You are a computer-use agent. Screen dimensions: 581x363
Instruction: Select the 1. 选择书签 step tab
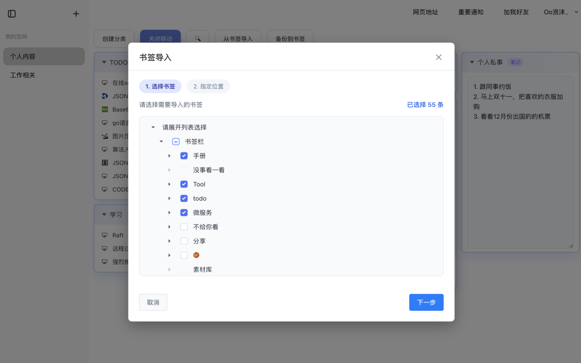160,86
